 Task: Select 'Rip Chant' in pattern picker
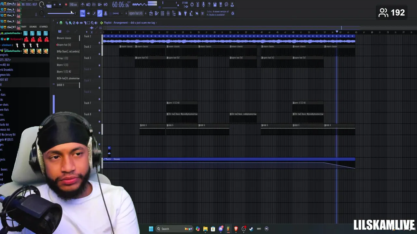pos(68,51)
